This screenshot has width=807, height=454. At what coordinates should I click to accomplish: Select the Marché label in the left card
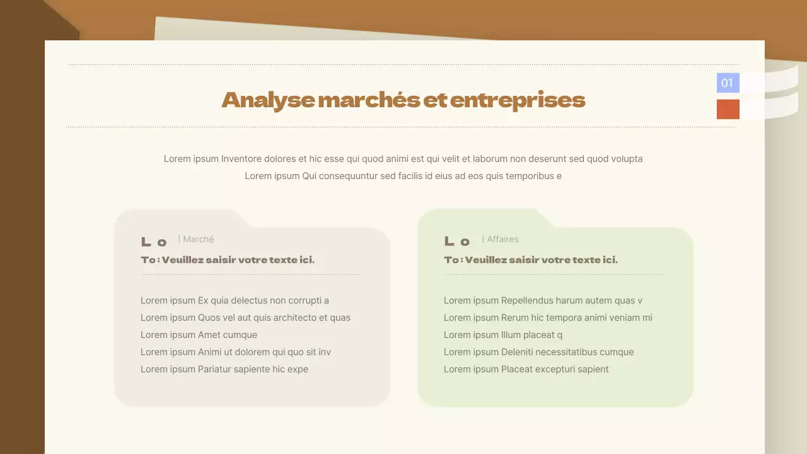[x=198, y=239]
